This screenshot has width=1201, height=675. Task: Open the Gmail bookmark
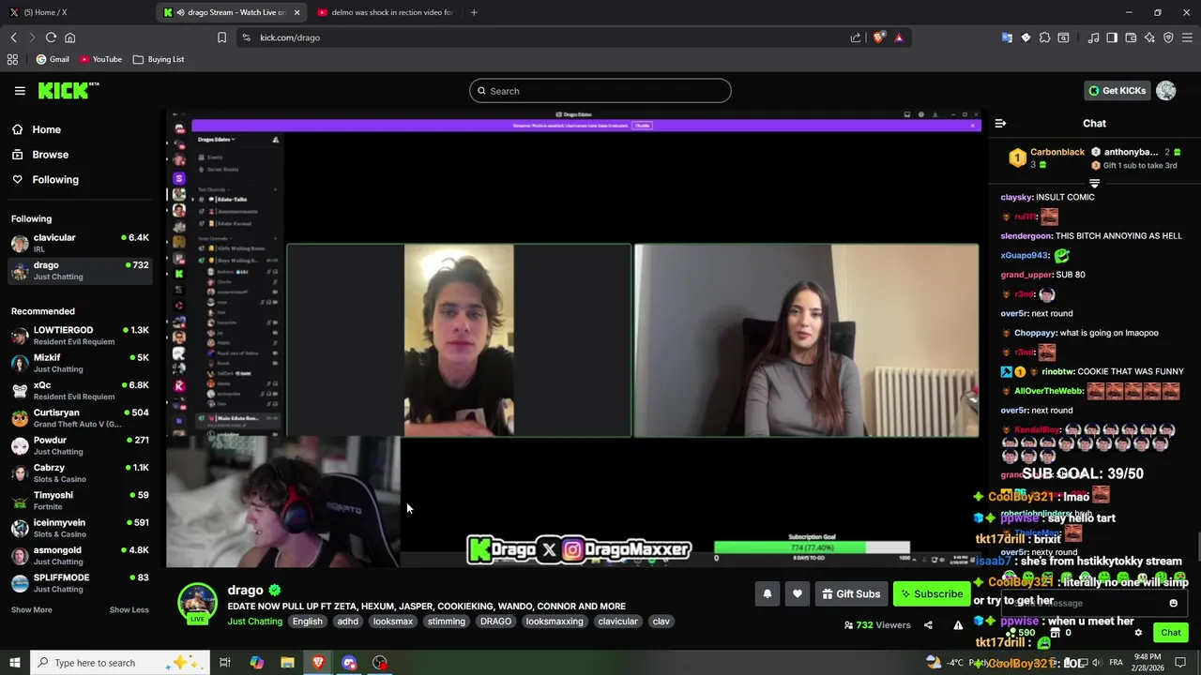pos(52,59)
